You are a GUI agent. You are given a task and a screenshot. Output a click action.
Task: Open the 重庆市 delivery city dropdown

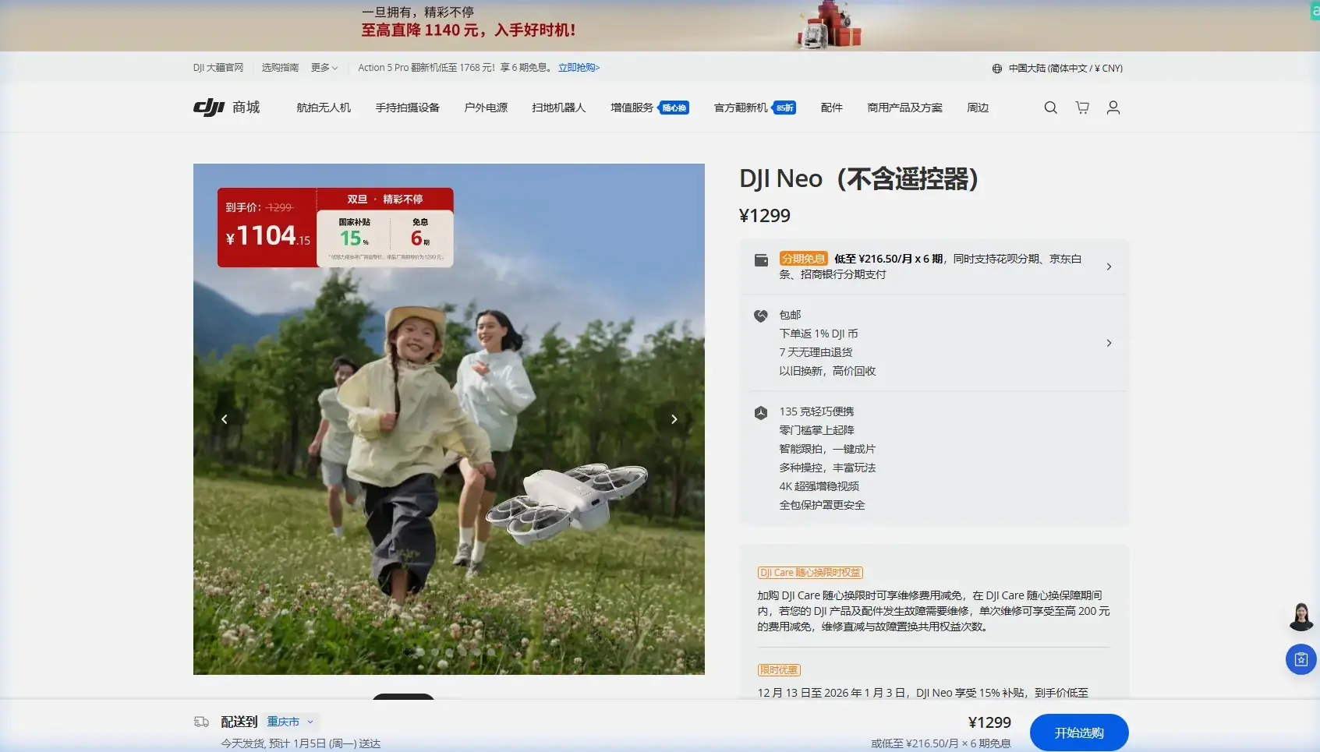[290, 722]
